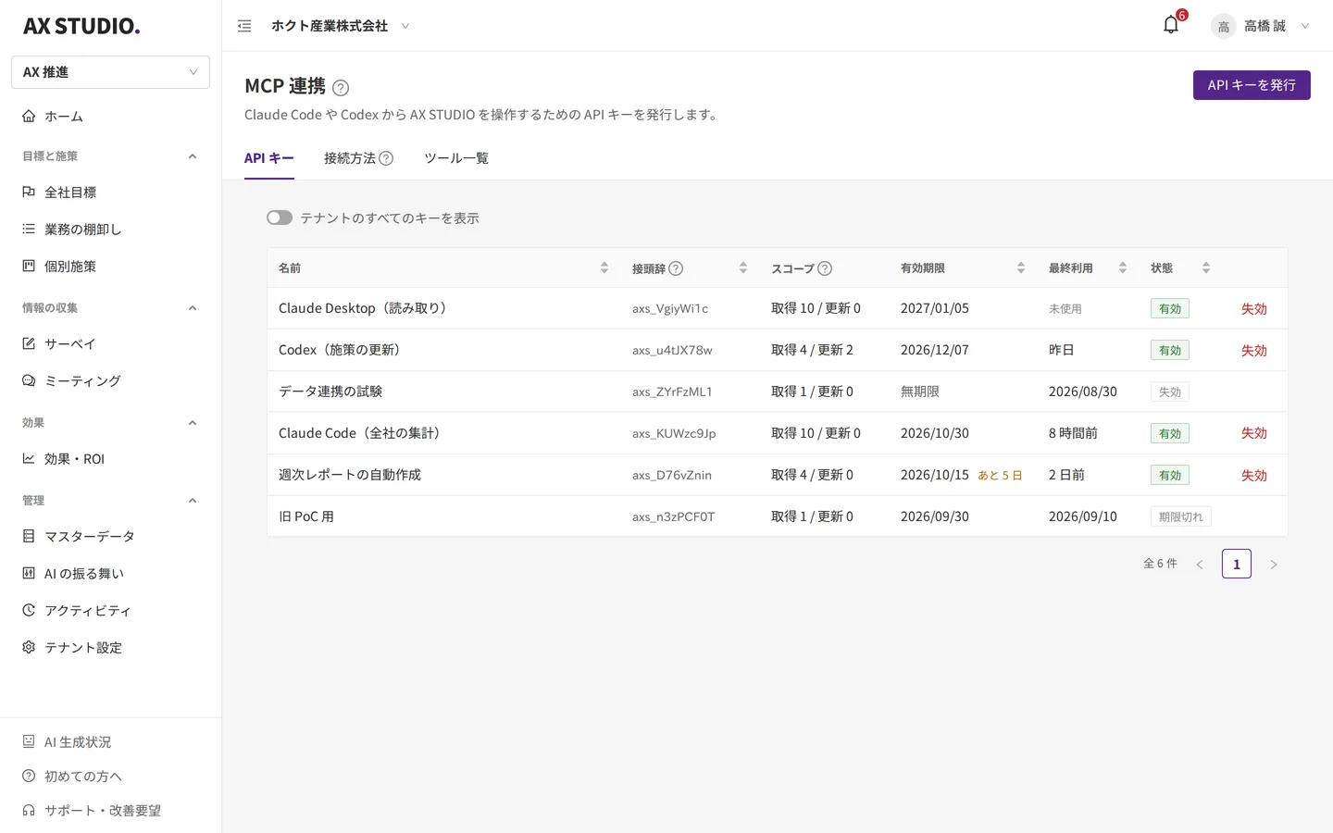The width and height of the screenshot is (1333, 833).
Task: Sort the table by 名前 column
Action: pyautogui.click(x=604, y=268)
